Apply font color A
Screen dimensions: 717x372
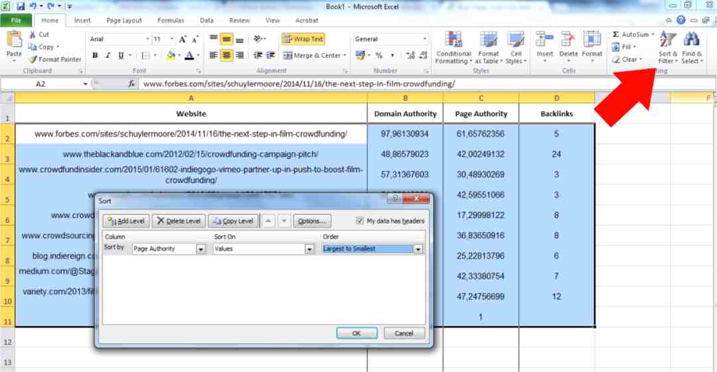coord(189,55)
